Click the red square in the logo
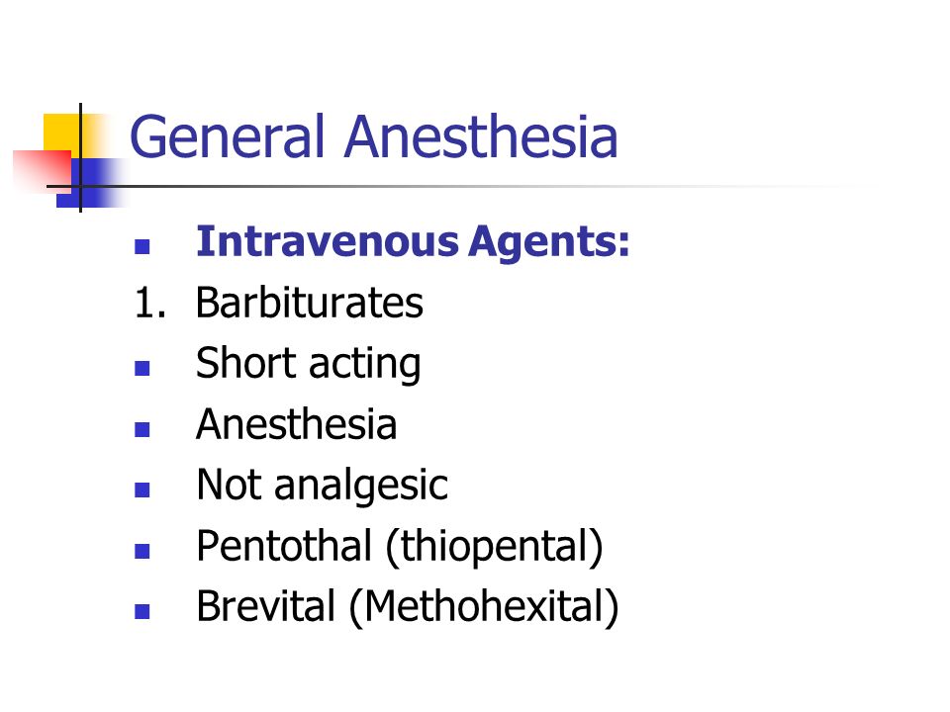The height and width of the screenshot is (712, 950). 42,171
